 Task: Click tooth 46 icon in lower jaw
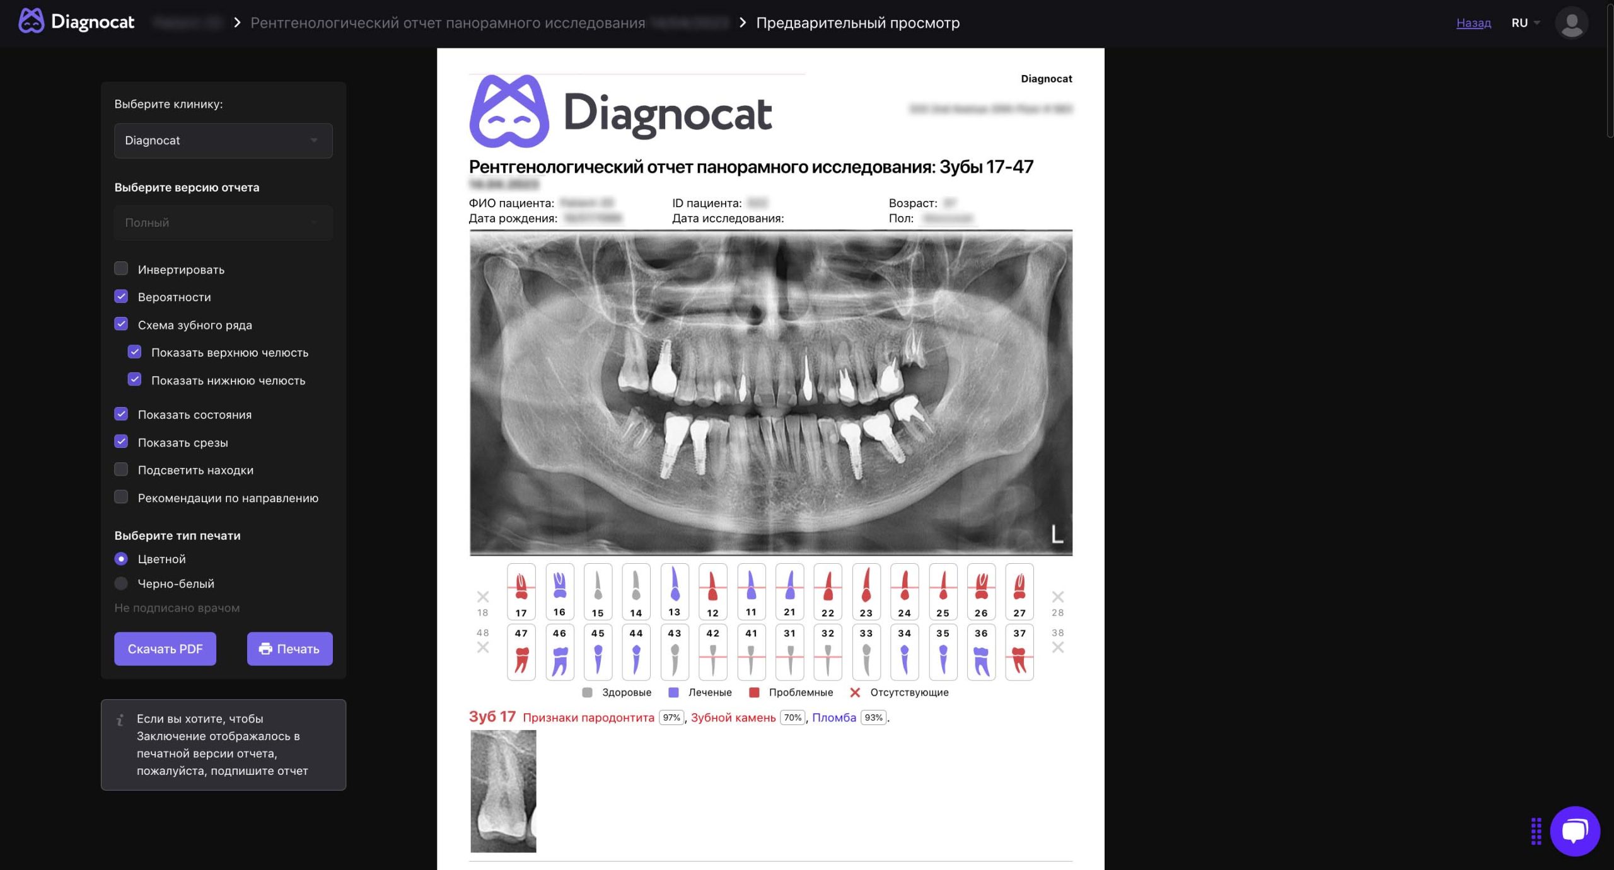(559, 652)
